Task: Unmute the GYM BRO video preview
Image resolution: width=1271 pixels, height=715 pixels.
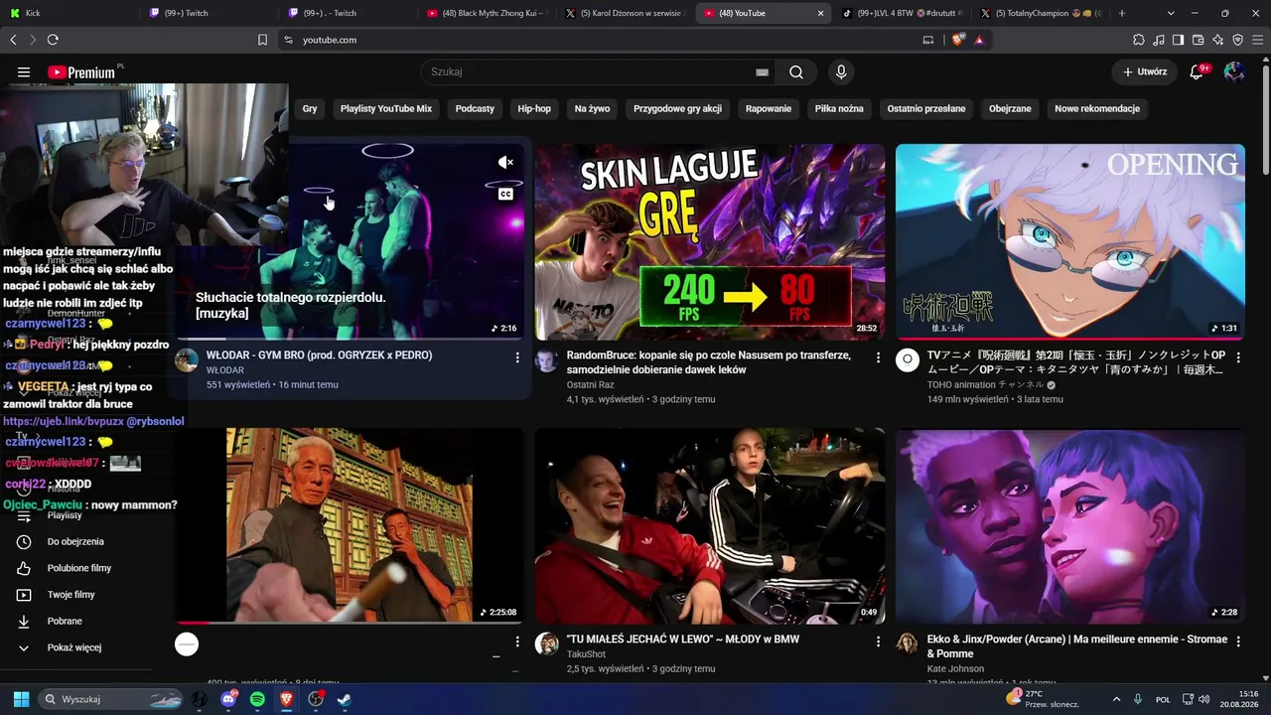Action: coord(505,162)
